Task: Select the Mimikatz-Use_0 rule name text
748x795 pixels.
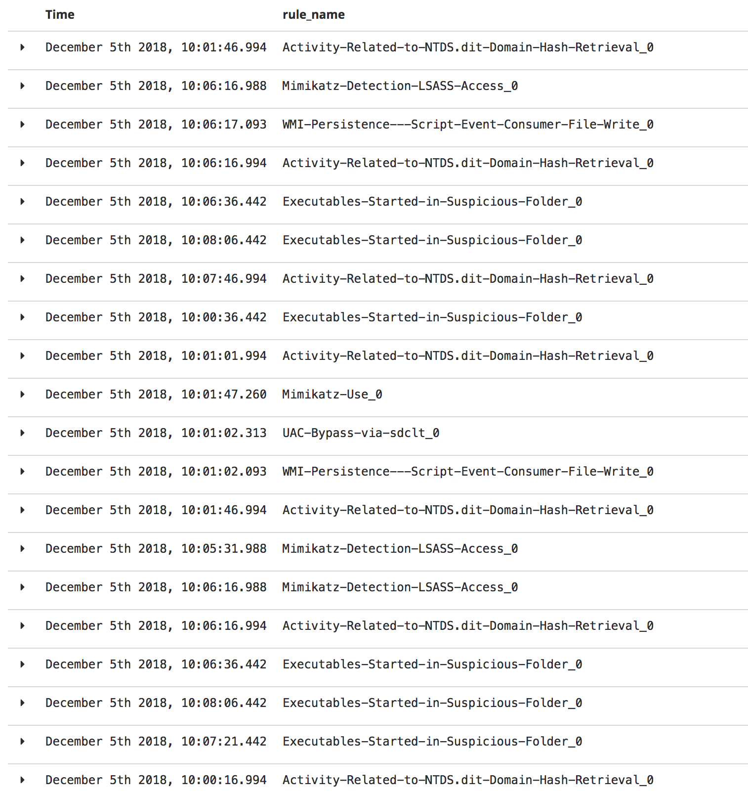Action: pos(332,394)
